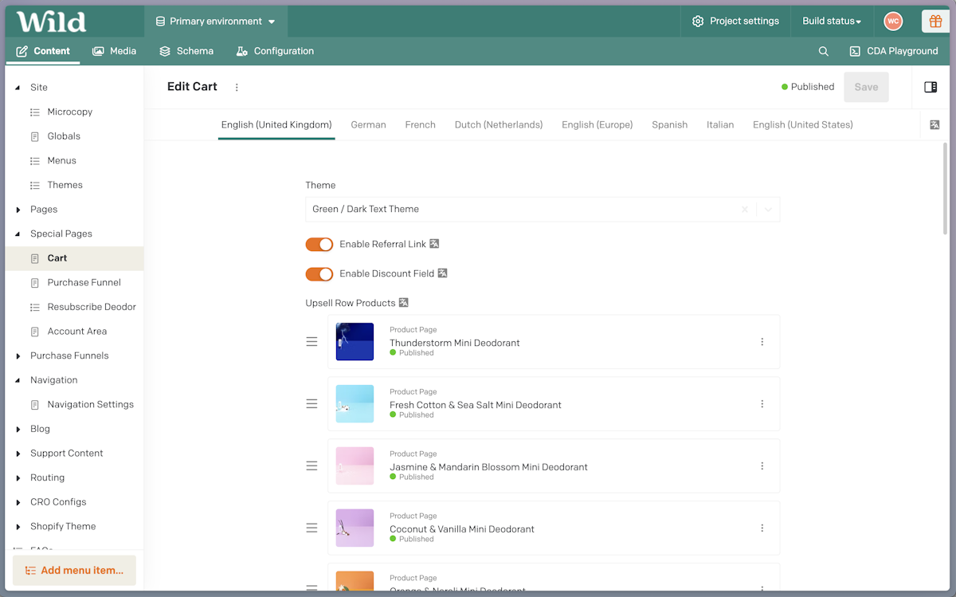Click drag handle of Jasmine & Mandarin Blossom row
Image resolution: width=956 pixels, height=597 pixels.
tap(311, 466)
